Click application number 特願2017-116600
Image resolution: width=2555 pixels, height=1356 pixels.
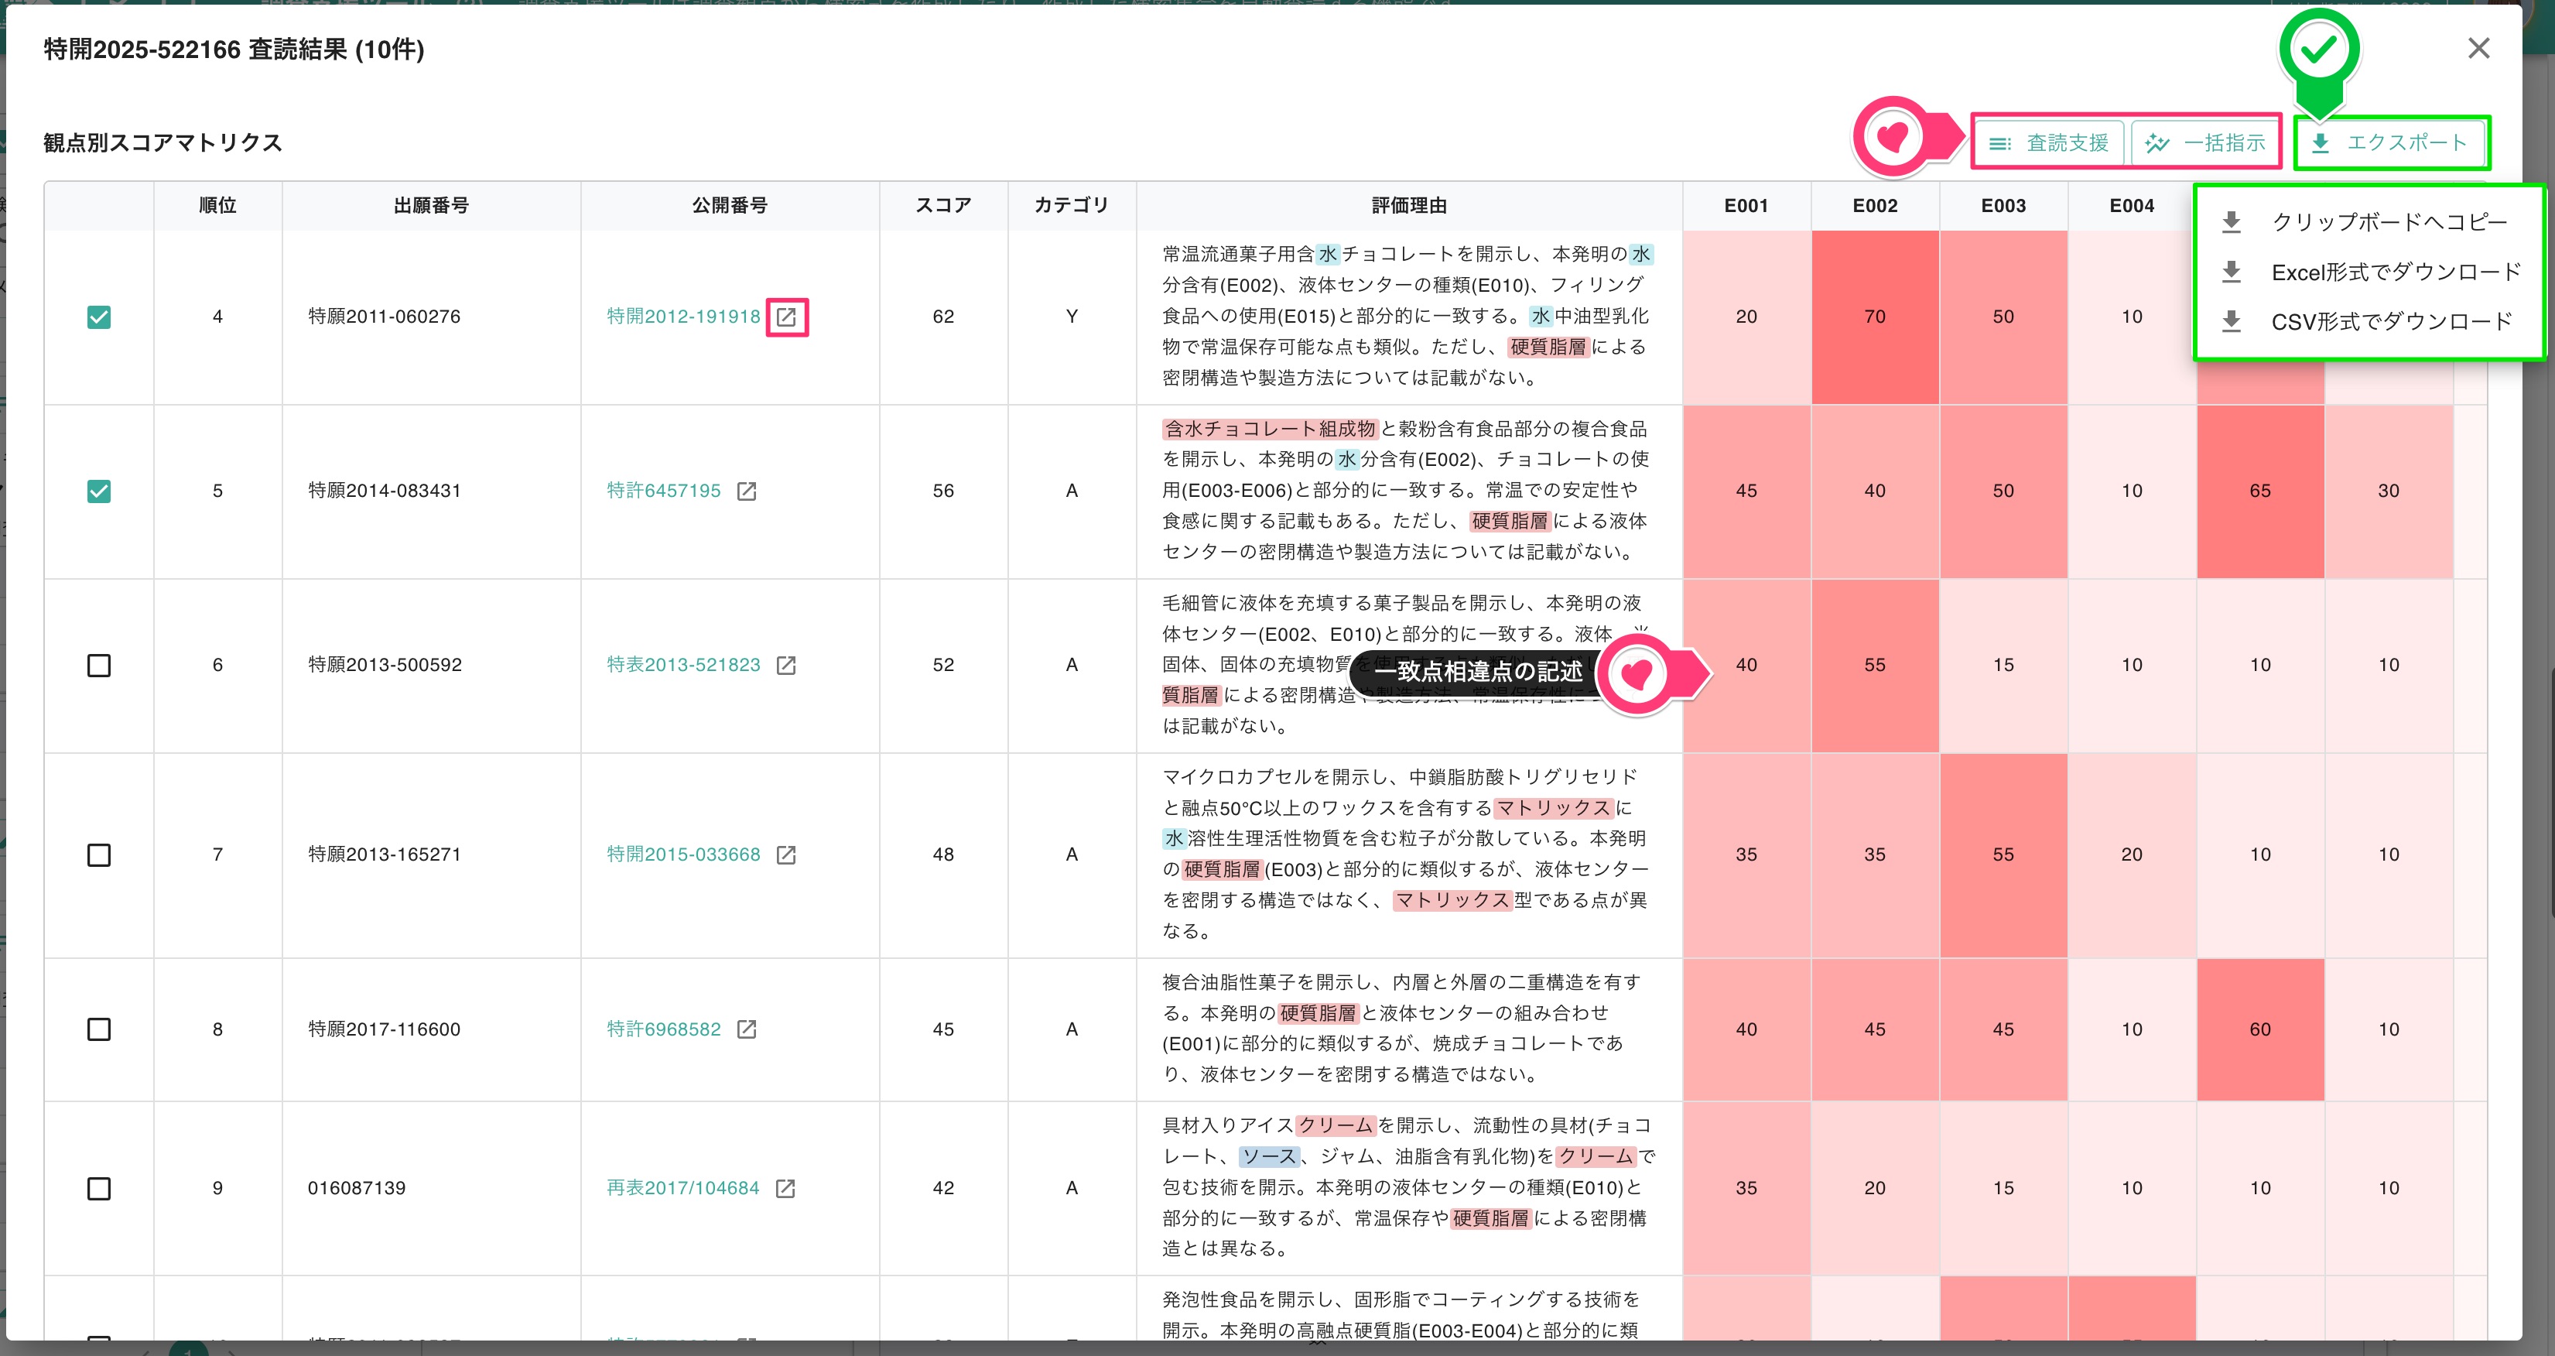point(384,1029)
